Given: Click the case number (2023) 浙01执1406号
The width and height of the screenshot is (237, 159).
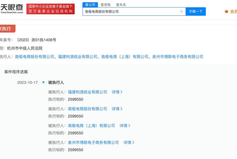Looking at the screenshot, I should pos(36,40).
